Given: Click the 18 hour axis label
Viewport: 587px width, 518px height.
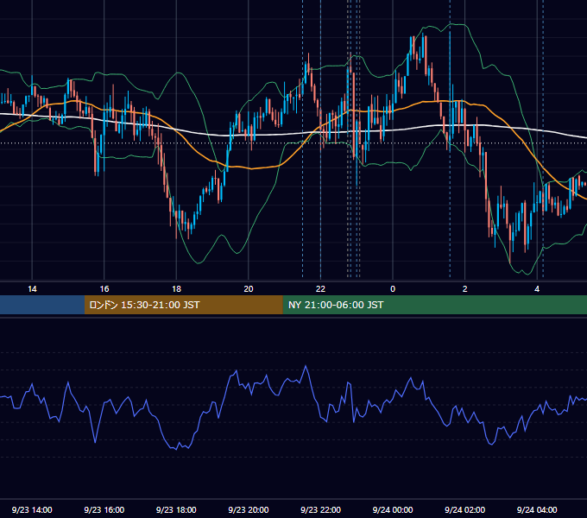Looking at the screenshot, I should [176, 289].
